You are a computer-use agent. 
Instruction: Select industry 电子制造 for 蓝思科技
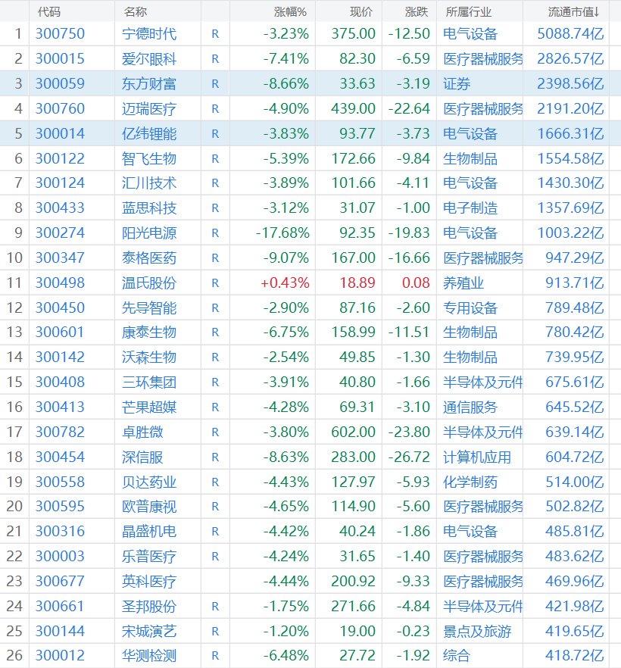(470, 208)
